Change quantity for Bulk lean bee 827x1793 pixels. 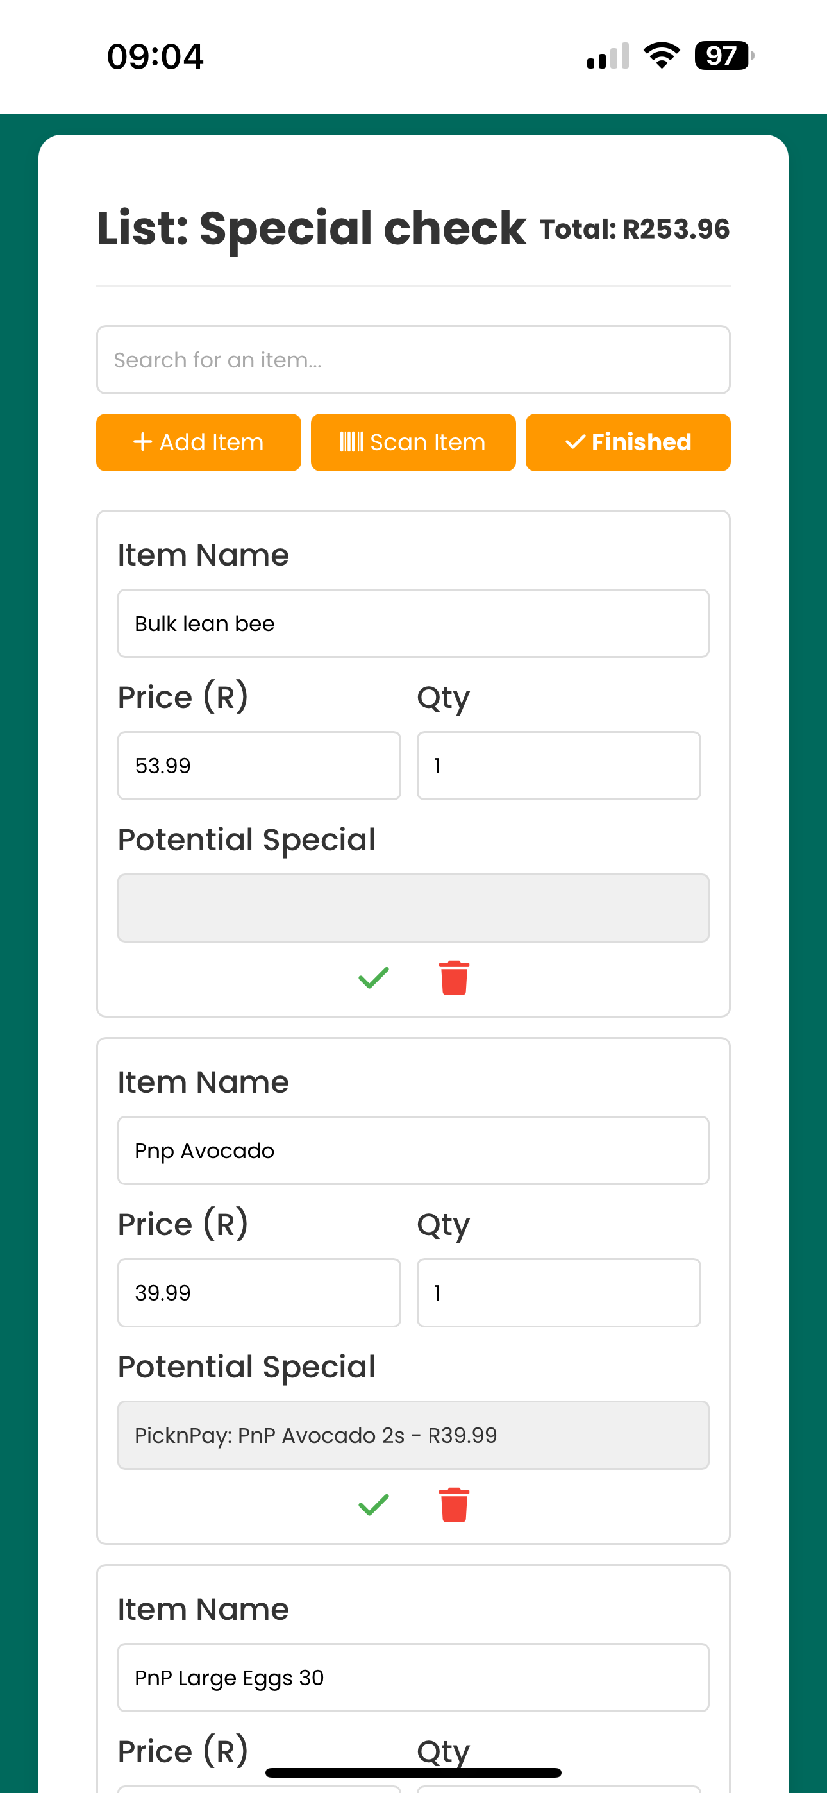[x=558, y=766]
